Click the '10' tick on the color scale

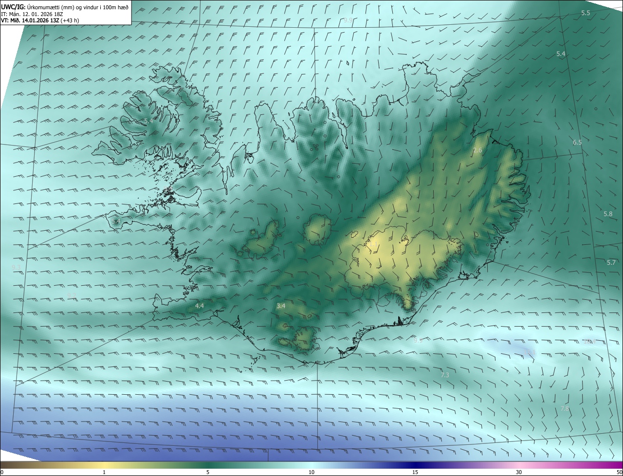[x=311, y=472]
